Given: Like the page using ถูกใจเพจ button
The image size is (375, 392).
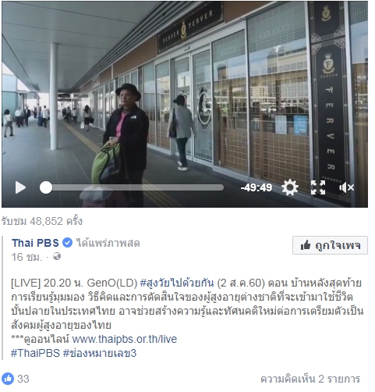Looking at the screenshot, I should pos(330,245).
